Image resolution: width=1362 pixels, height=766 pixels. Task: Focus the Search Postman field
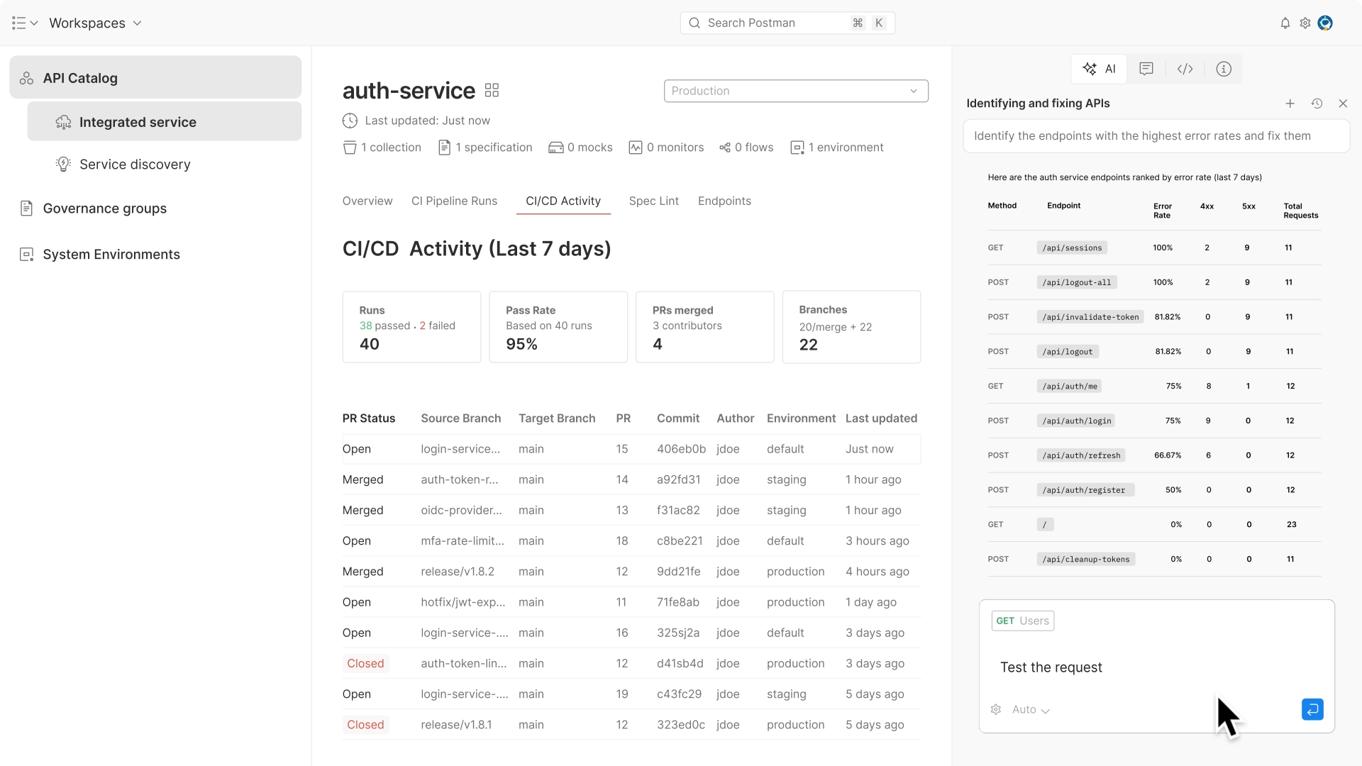click(787, 23)
